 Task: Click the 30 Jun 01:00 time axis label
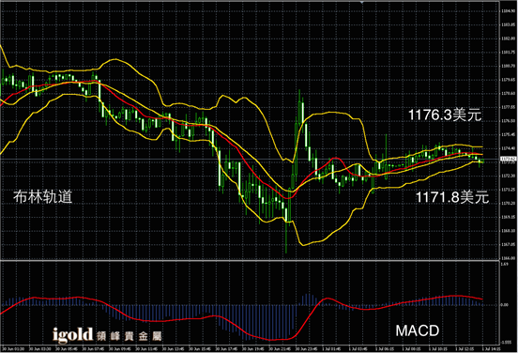point(13,349)
